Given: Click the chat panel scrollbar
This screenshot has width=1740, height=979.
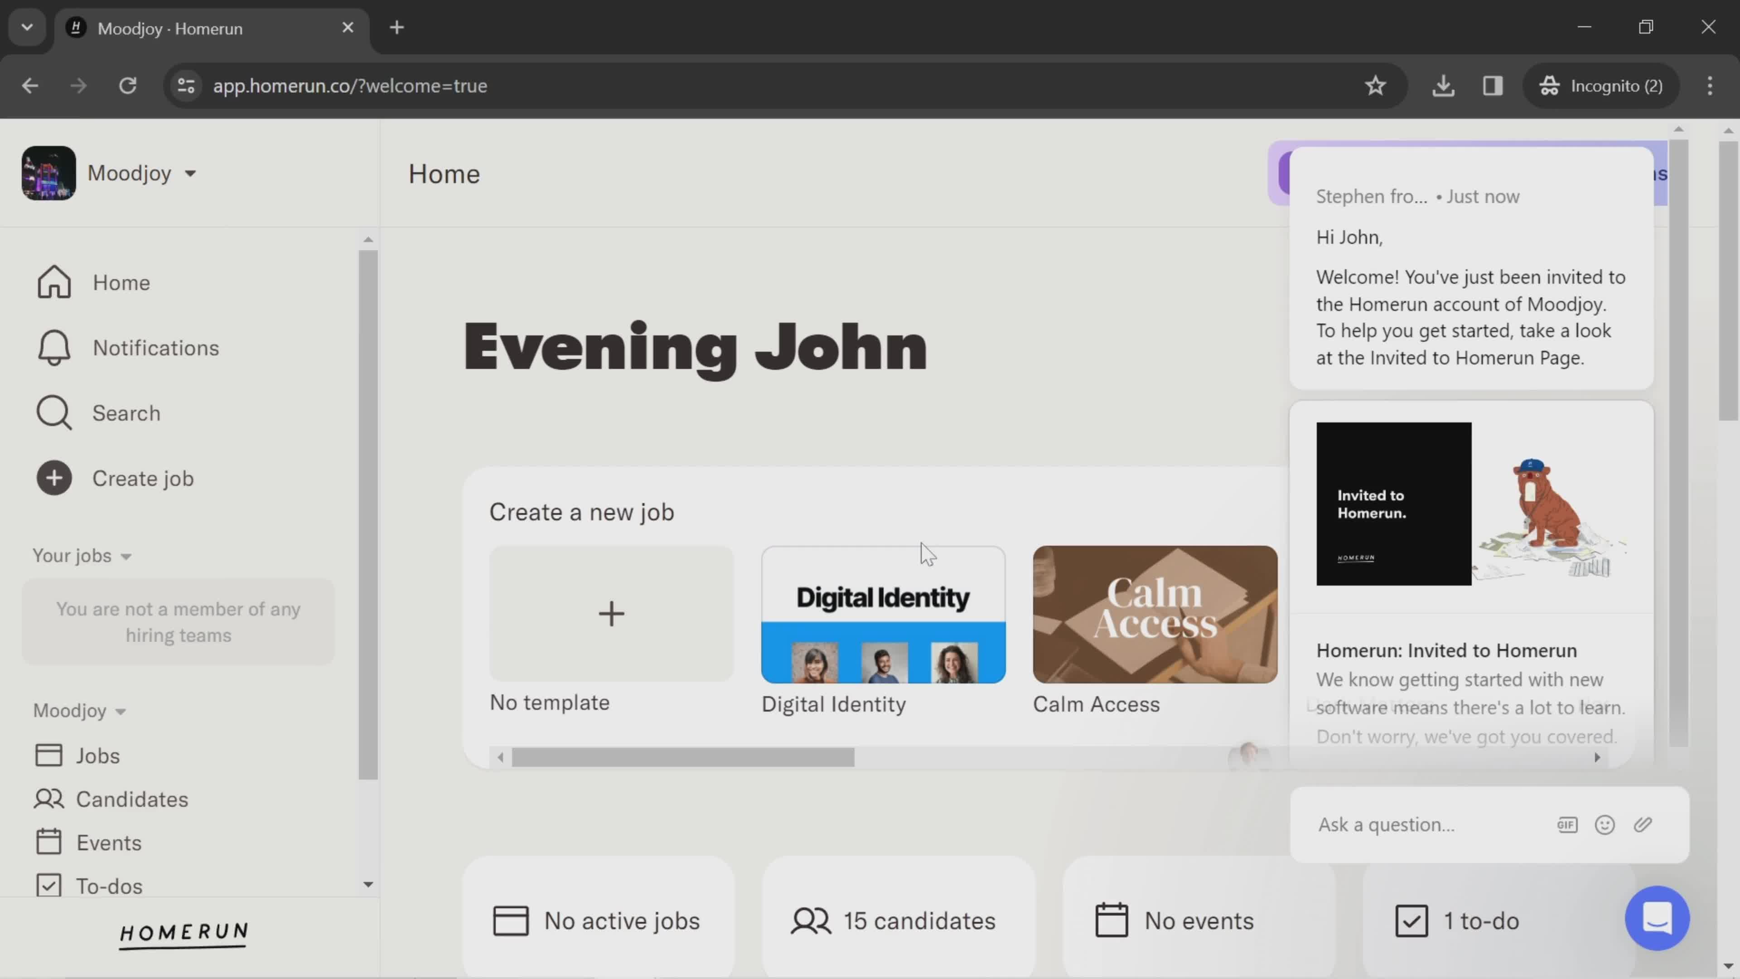Looking at the screenshot, I should [1678, 442].
